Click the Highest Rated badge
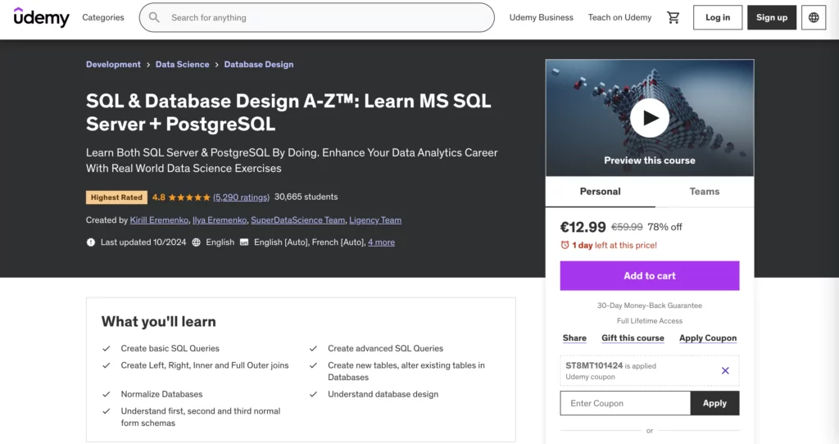The image size is (839, 444). (116, 197)
